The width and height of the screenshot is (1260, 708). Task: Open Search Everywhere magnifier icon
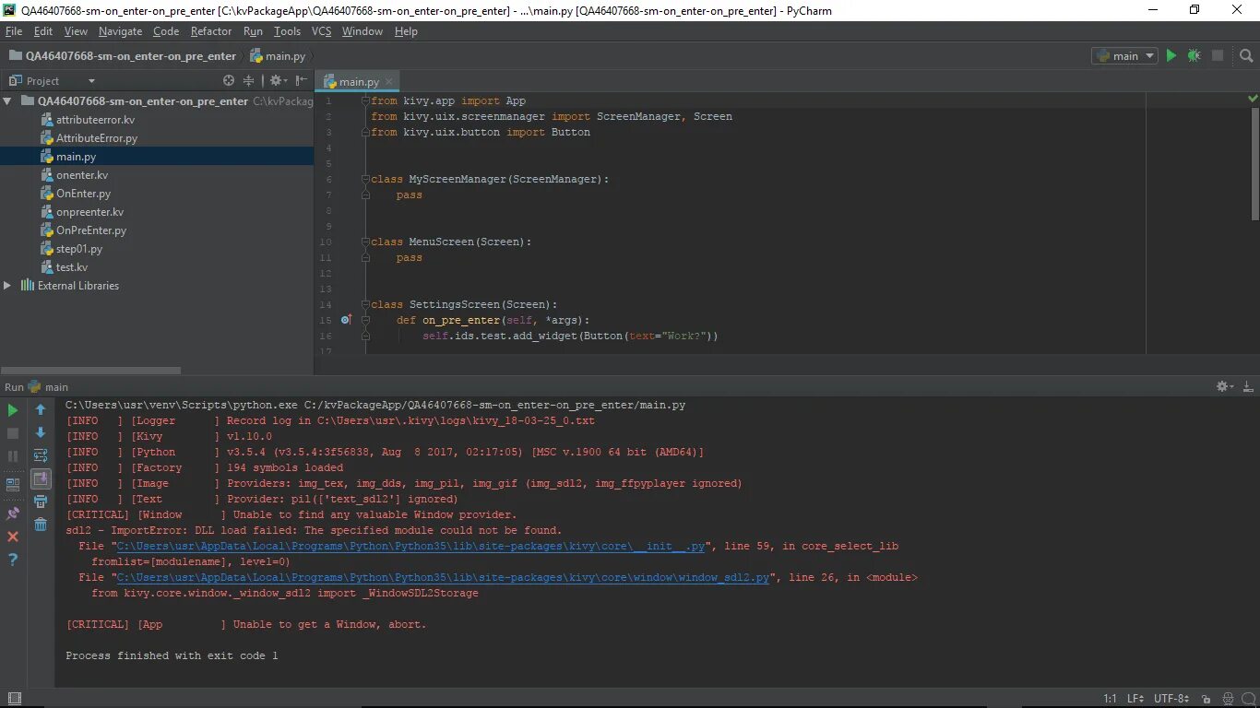1245,55
